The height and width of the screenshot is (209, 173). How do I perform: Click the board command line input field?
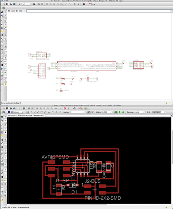pyautogui.click(x=108, y=115)
